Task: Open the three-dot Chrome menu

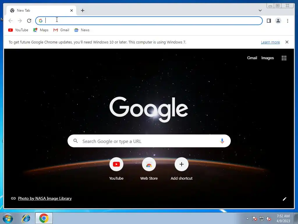Action: pyautogui.click(x=288, y=21)
